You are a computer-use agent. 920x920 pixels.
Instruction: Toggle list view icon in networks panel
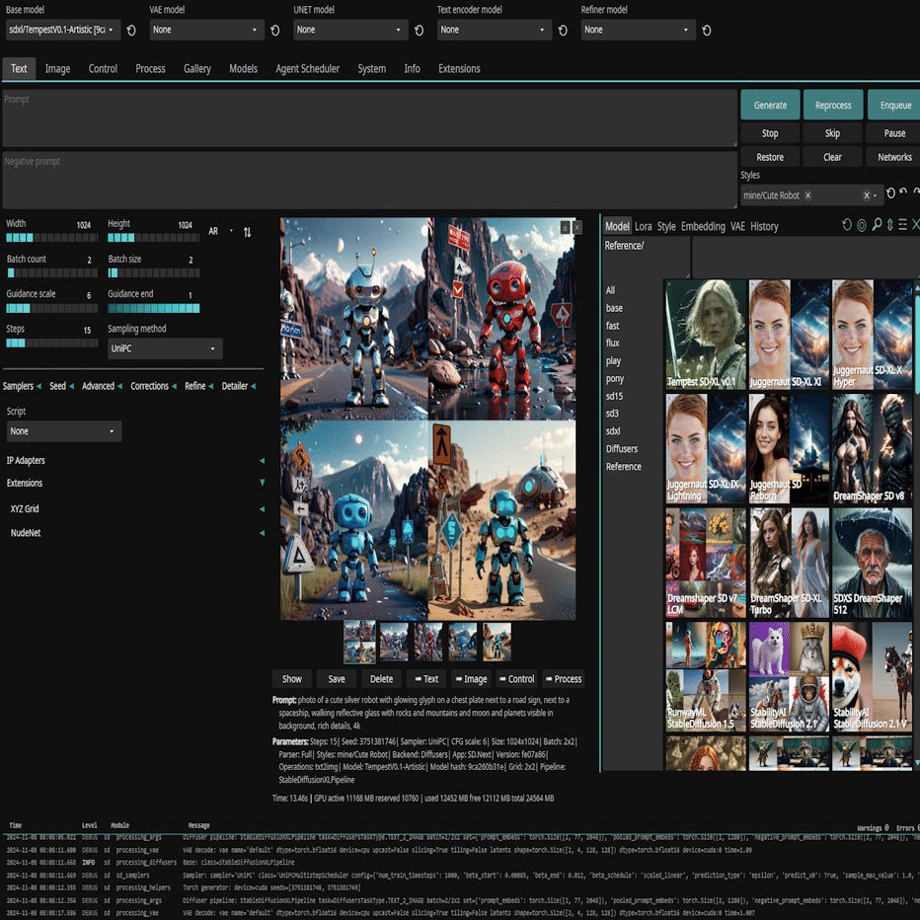902,226
